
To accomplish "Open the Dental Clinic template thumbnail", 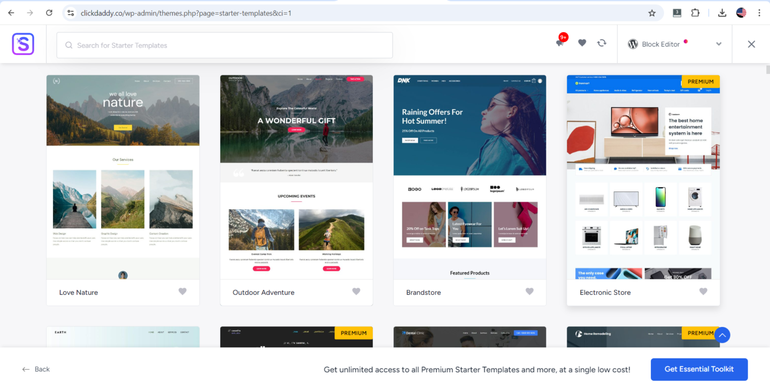I will (x=470, y=337).
